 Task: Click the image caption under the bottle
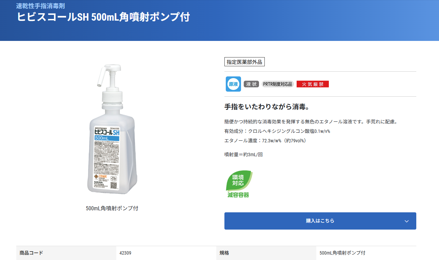point(112,208)
